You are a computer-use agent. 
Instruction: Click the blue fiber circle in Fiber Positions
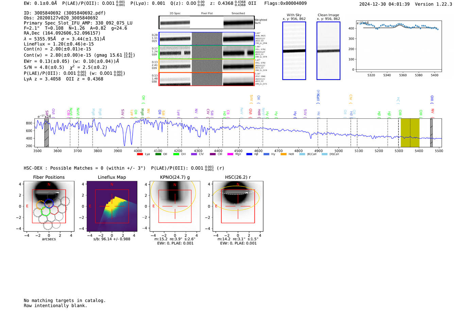(x=49, y=204)
